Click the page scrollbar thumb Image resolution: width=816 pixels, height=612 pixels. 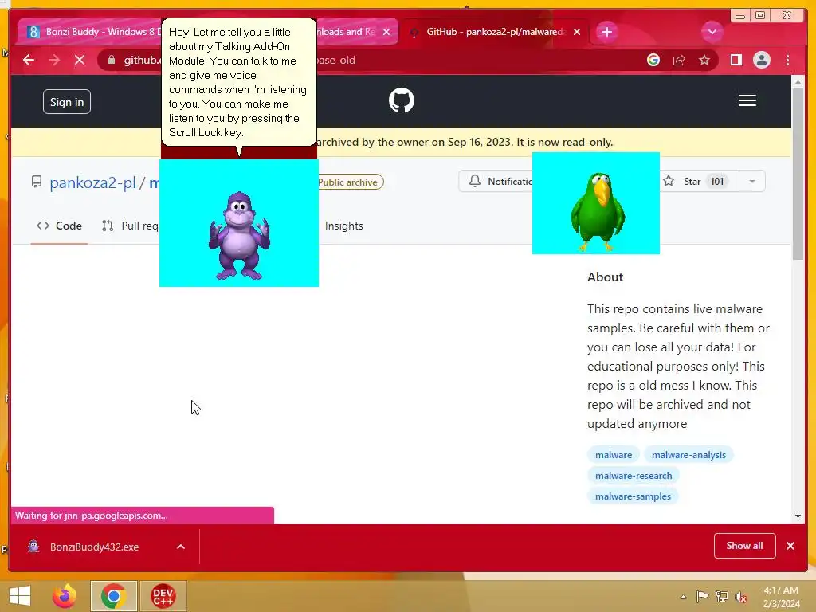click(x=798, y=175)
